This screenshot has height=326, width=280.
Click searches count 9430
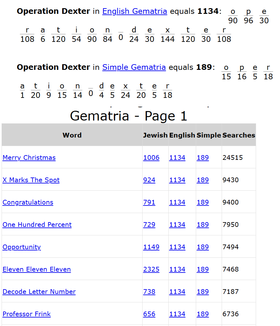coord(230,180)
